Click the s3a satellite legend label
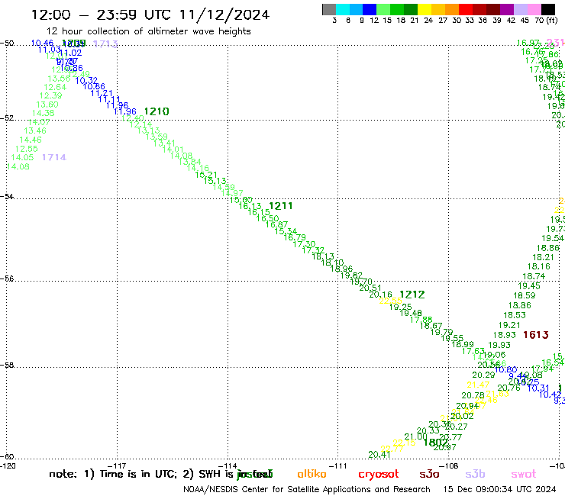 click(x=429, y=474)
